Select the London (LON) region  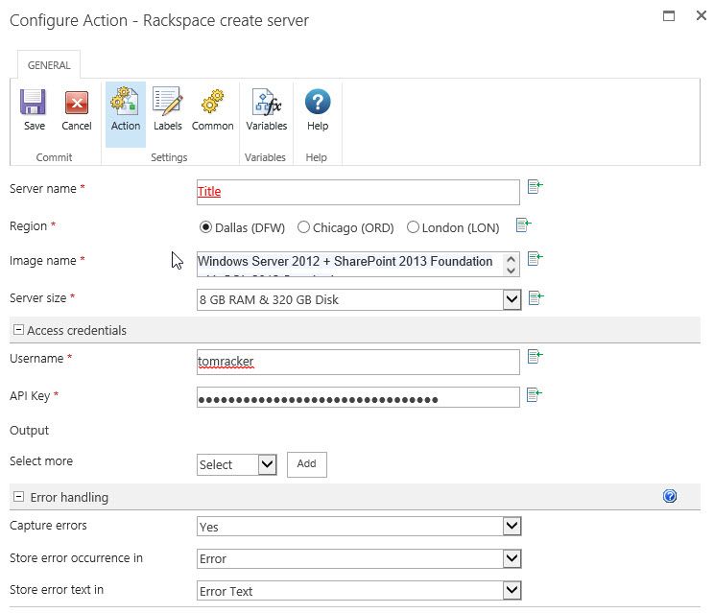413,226
